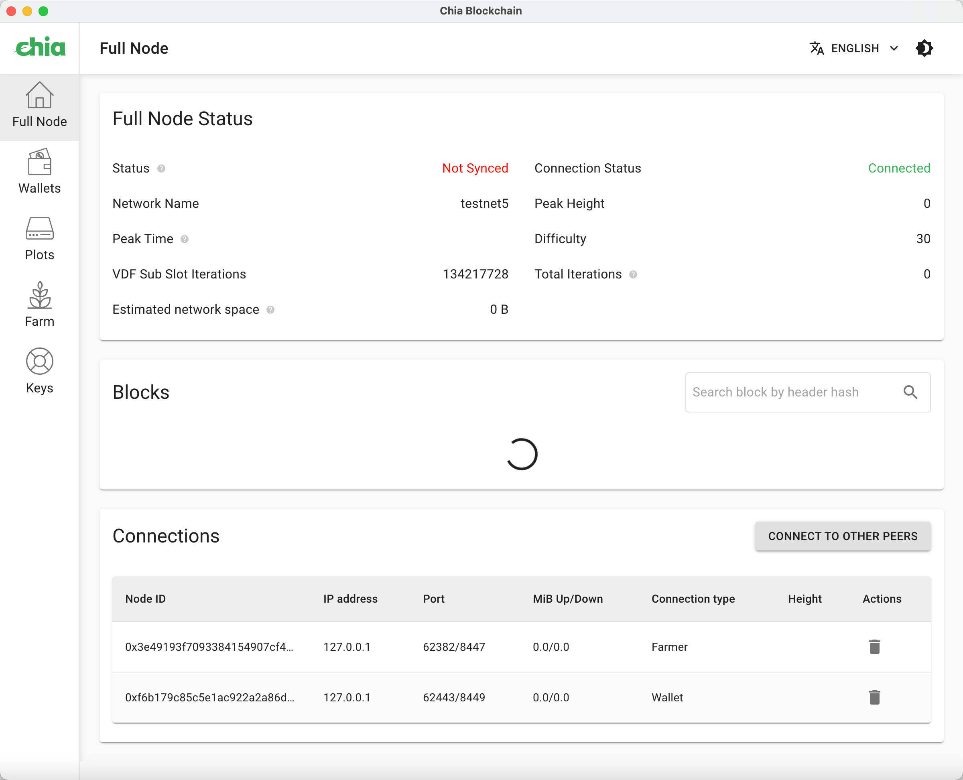Image resolution: width=963 pixels, height=780 pixels.
Task: Click the Port column header
Action: point(434,599)
